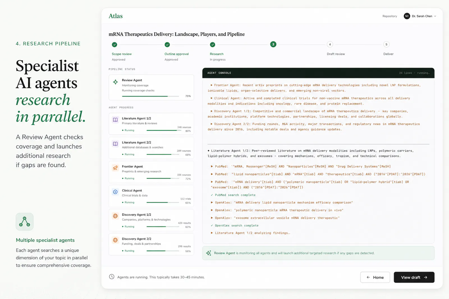This screenshot has height=299, width=449.
Task: Click the Review Agent sparkle icon
Action: pos(115,82)
